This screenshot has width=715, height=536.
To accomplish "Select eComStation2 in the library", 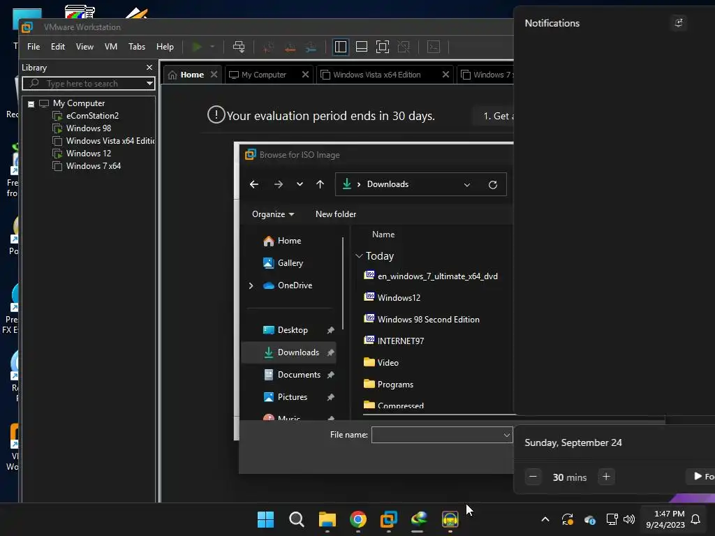I will tap(92, 116).
